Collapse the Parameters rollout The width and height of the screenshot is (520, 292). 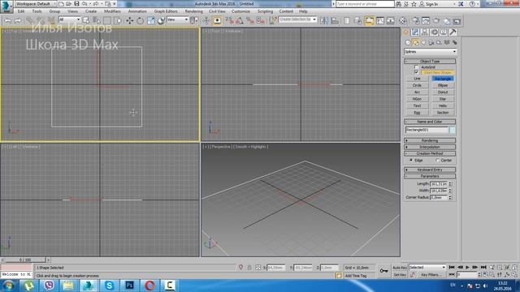pos(430,177)
